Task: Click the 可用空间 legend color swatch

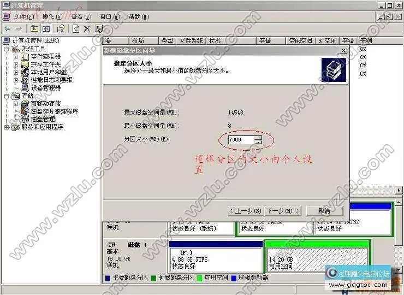Action: click(x=199, y=278)
